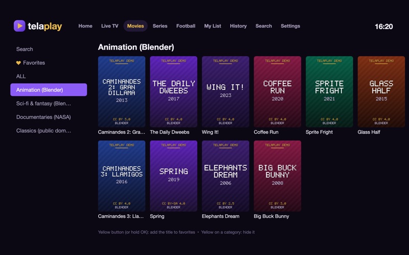Click 'Yellow on a category: hide it' hint
This screenshot has height=255, width=409.
point(228,232)
